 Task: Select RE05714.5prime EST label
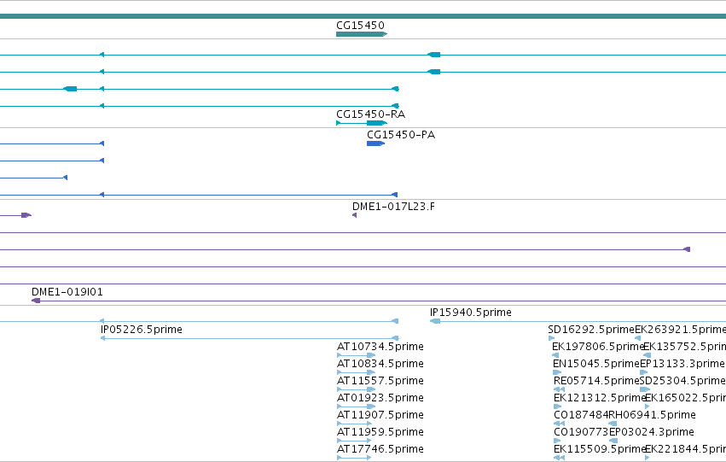click(596, 381)
